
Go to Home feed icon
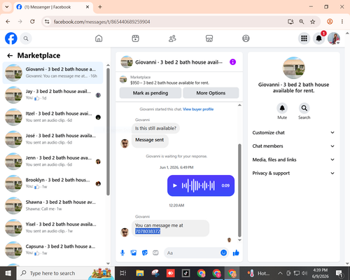(x=99, y=38)
